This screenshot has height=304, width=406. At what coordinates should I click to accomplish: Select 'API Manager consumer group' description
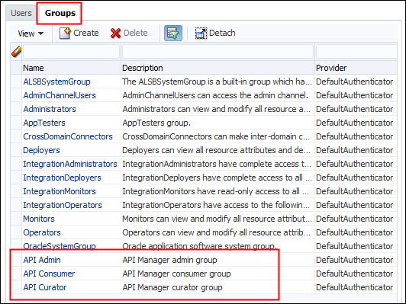point(176,274)
